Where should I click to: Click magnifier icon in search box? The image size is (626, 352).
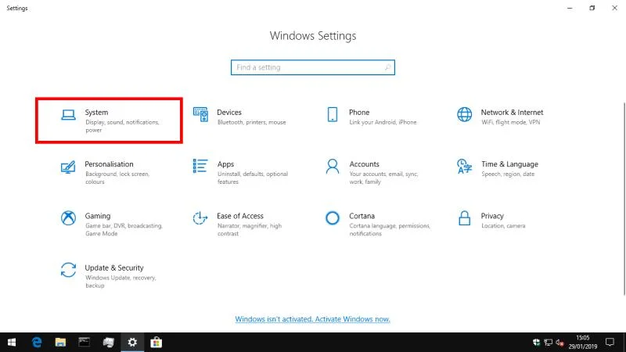[x=387, y=67]
